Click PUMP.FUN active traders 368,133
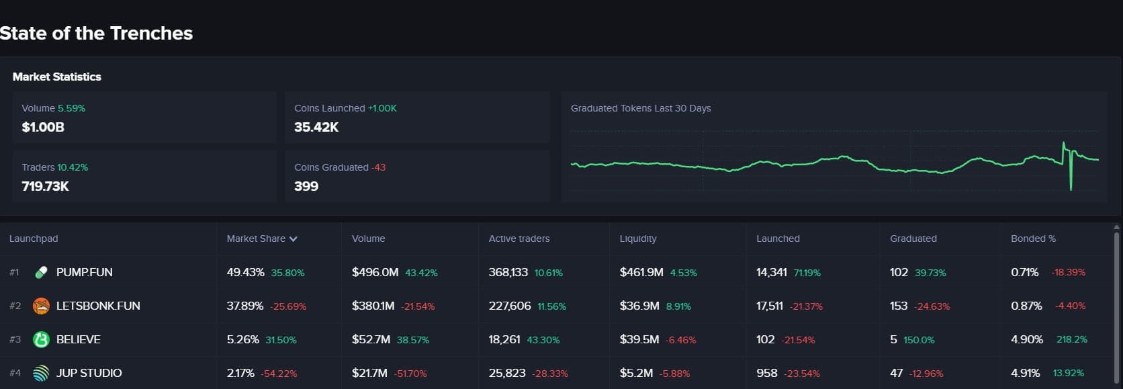This screenshot has height=389, width=1123. (x=508, y=272)
